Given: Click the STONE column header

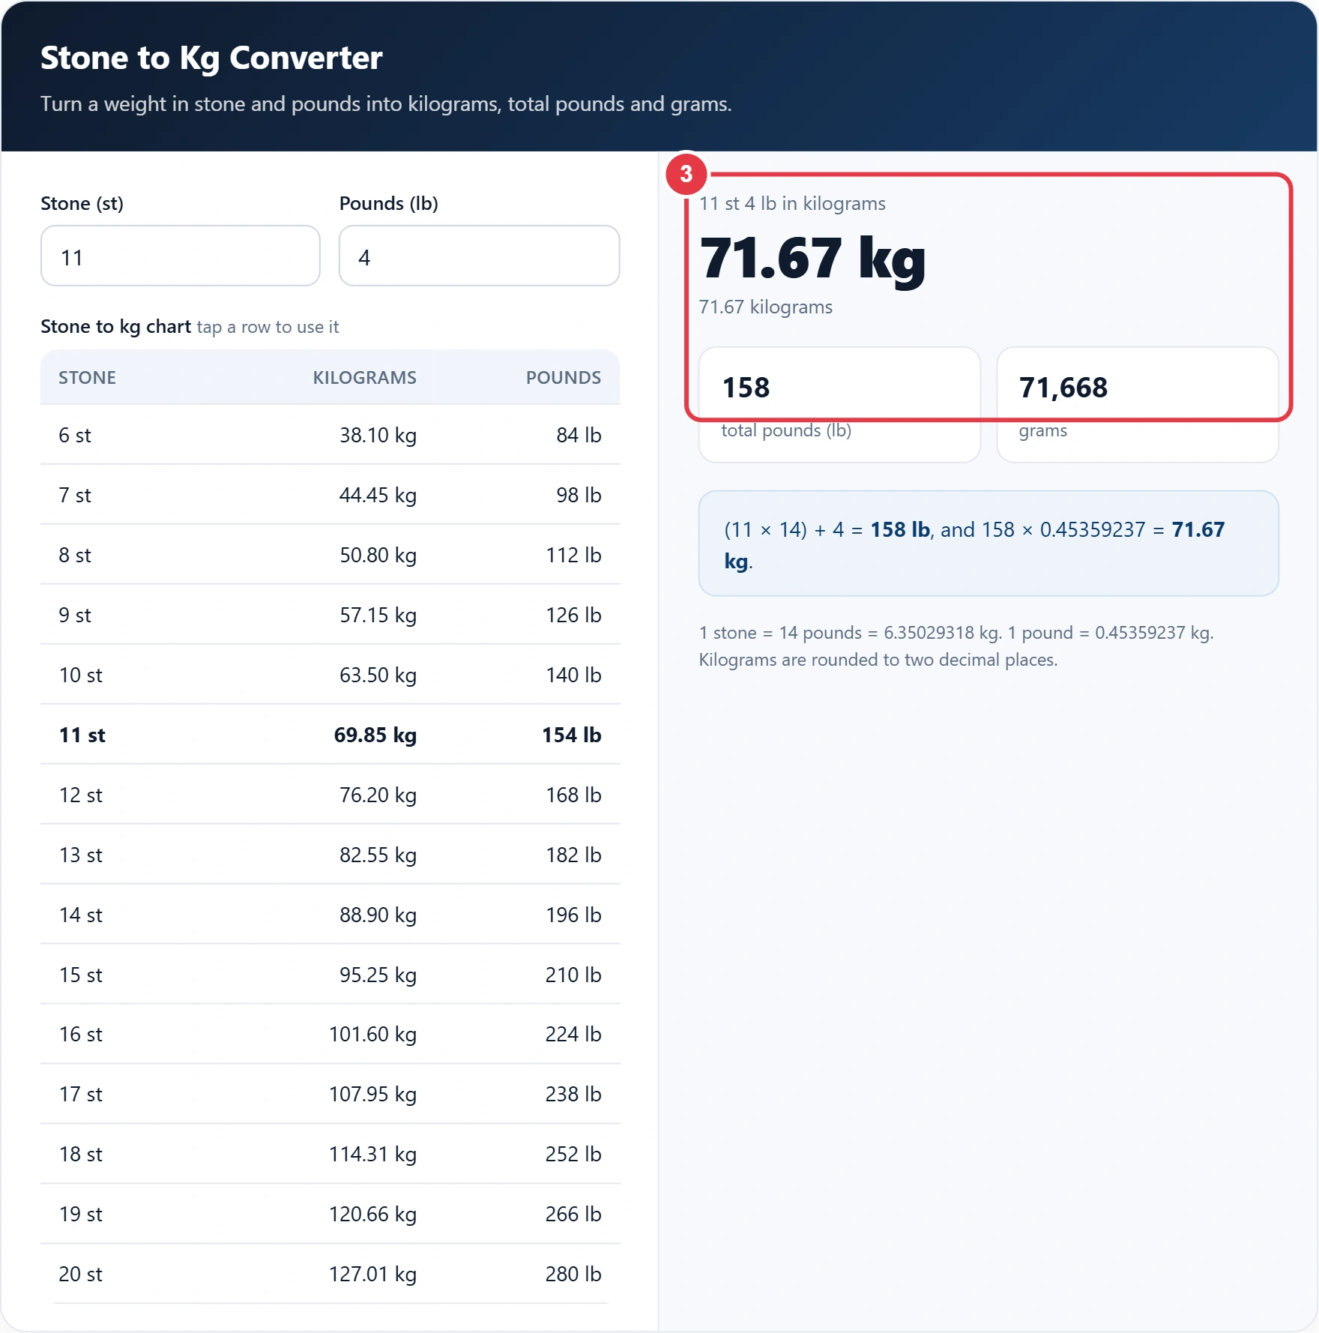Looking at the screenshot, I should 87,377.
